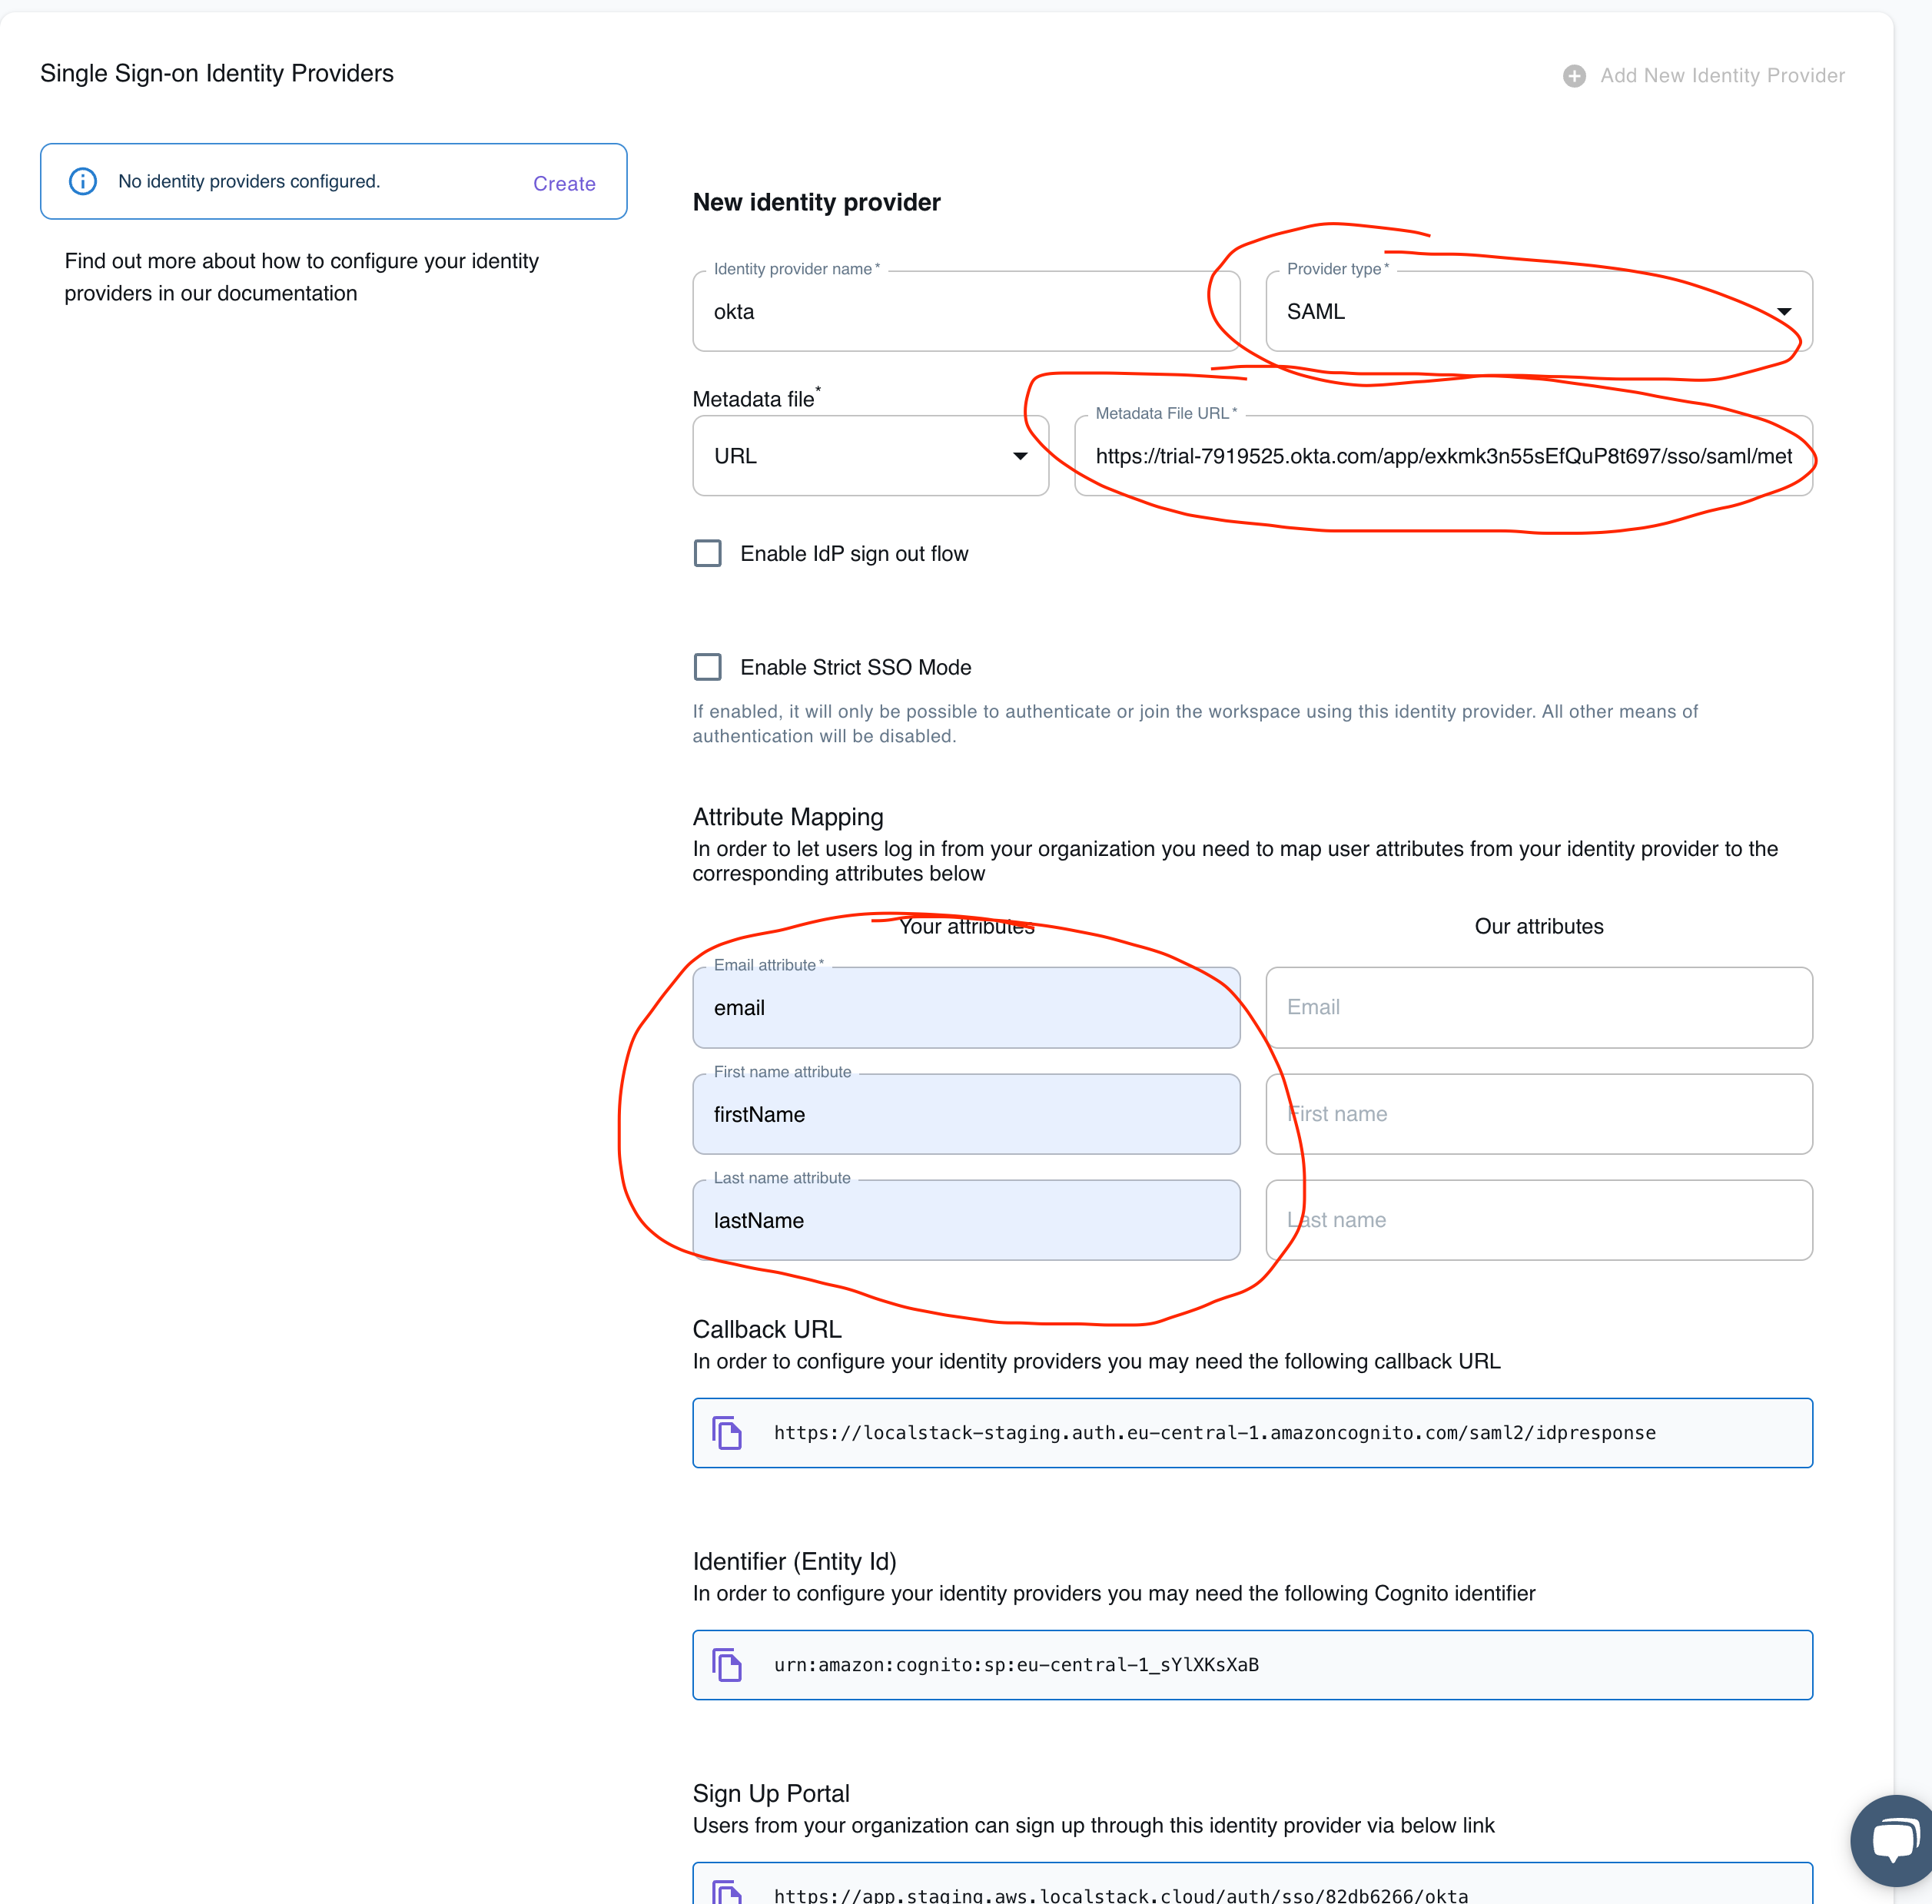Click the Create link in the banner
Image resolution: width=1932 pixels, height=1904 pixels.
(x=564, y=183)
